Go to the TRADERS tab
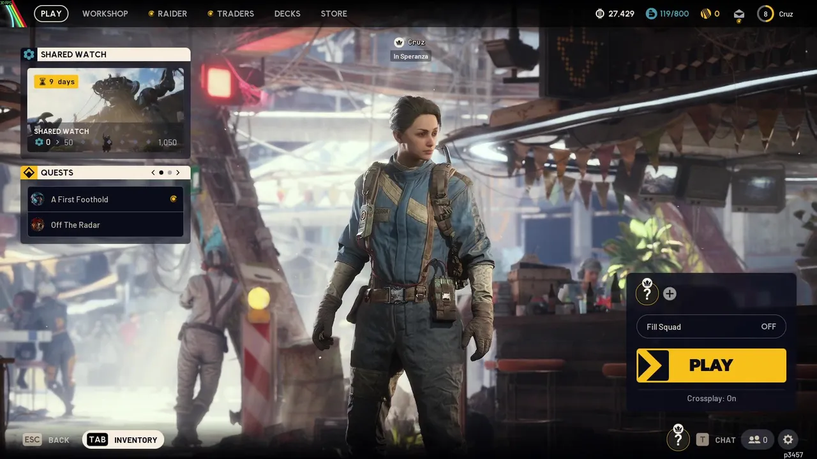Viewport: 817px width, 459px height. [x=230, y=13]
